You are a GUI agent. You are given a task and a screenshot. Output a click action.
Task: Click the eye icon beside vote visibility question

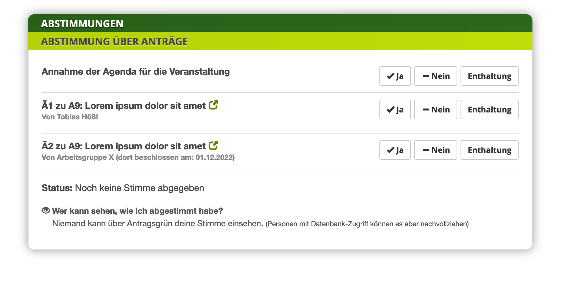(46, 210)
